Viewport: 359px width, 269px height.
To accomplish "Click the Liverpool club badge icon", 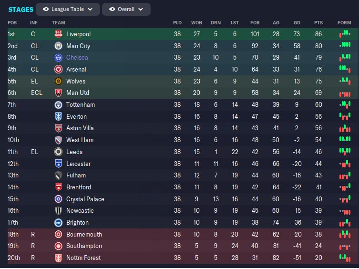I will 59,34.
